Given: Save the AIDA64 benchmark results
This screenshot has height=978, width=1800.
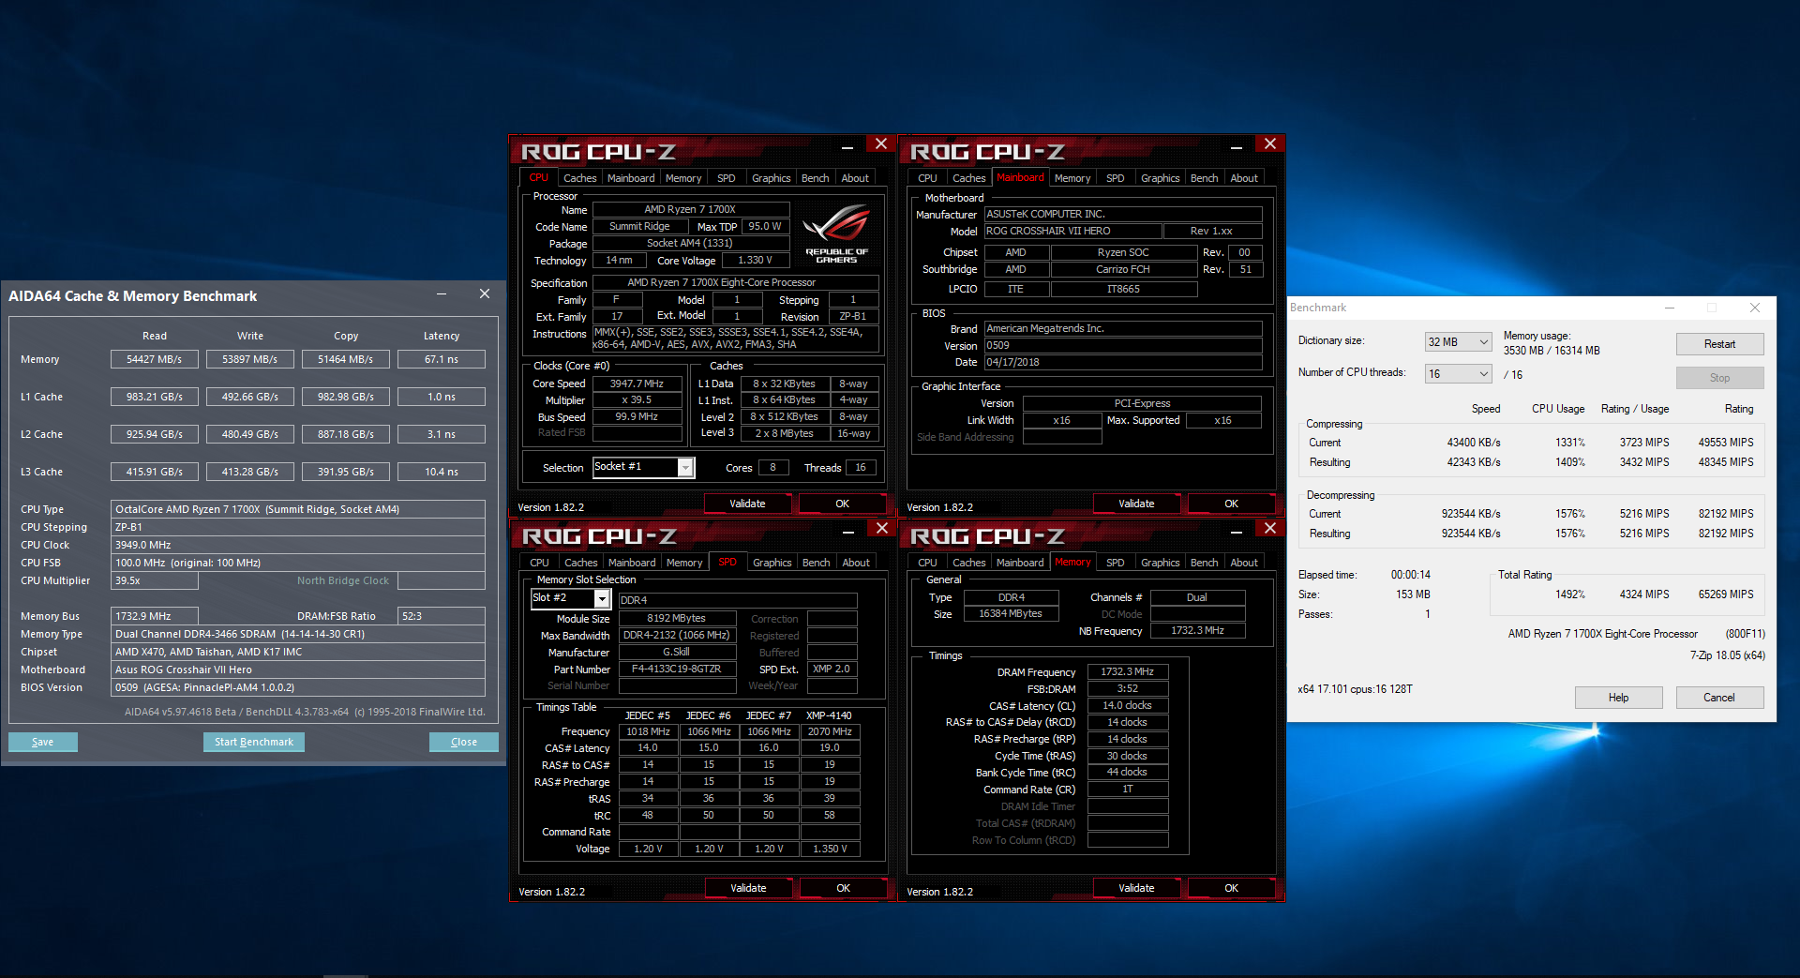Looking at the screenshot, I should coord(43,742).
